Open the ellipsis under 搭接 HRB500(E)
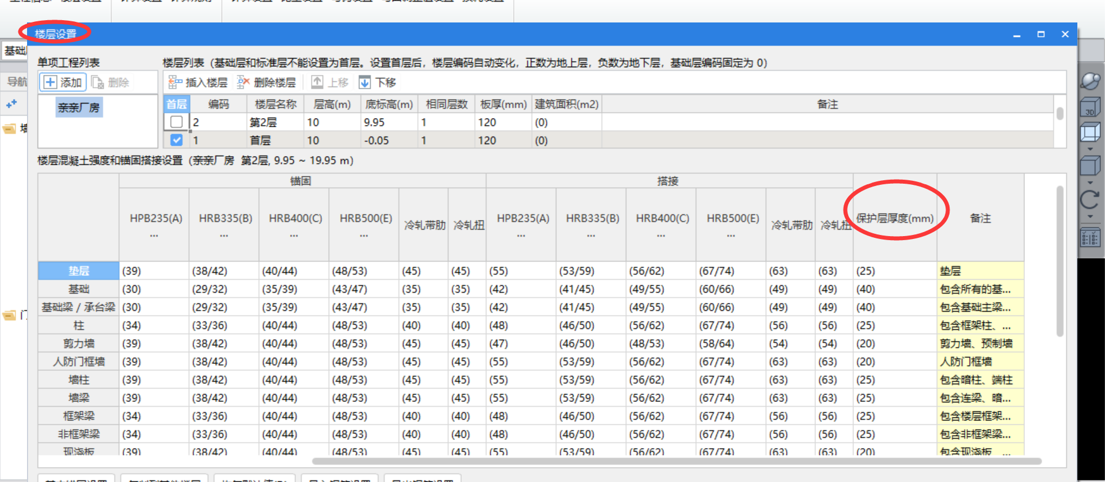 (x=731, y=236)
